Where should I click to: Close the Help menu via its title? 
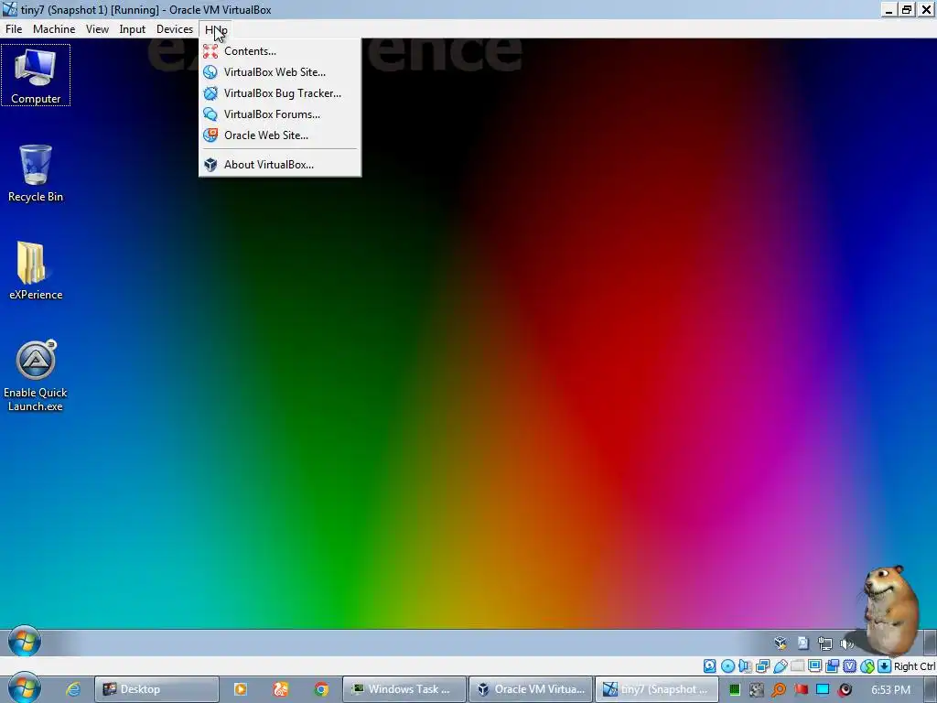[x=216, y=29]
